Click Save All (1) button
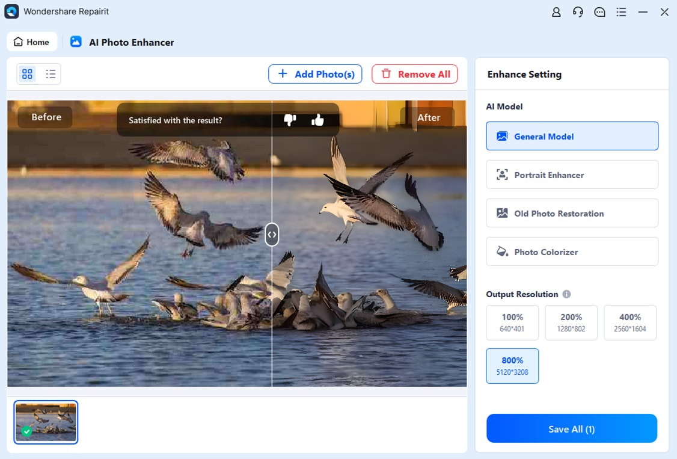The width and height of the screenshot is (677, 459). click(x=572, y=428)
